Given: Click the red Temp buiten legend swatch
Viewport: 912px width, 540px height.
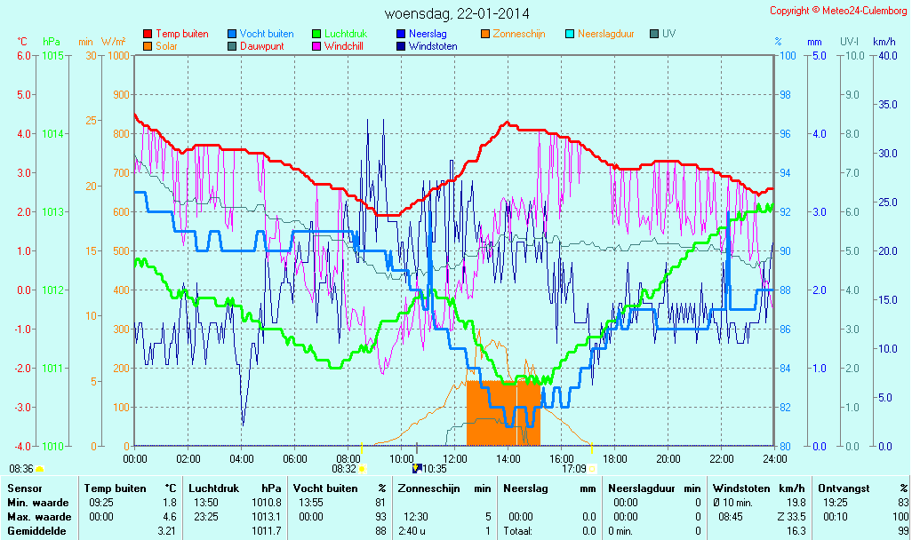Looking at the screenshot, I should (x=148, y=34).
